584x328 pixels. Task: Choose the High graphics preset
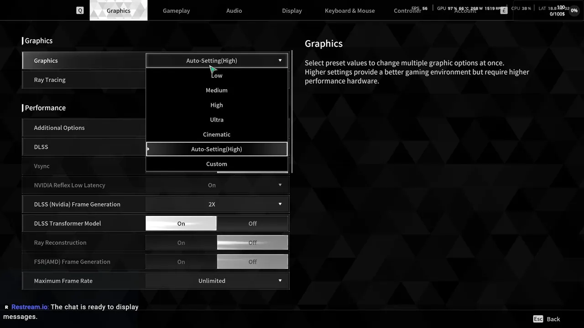point(217,105)
